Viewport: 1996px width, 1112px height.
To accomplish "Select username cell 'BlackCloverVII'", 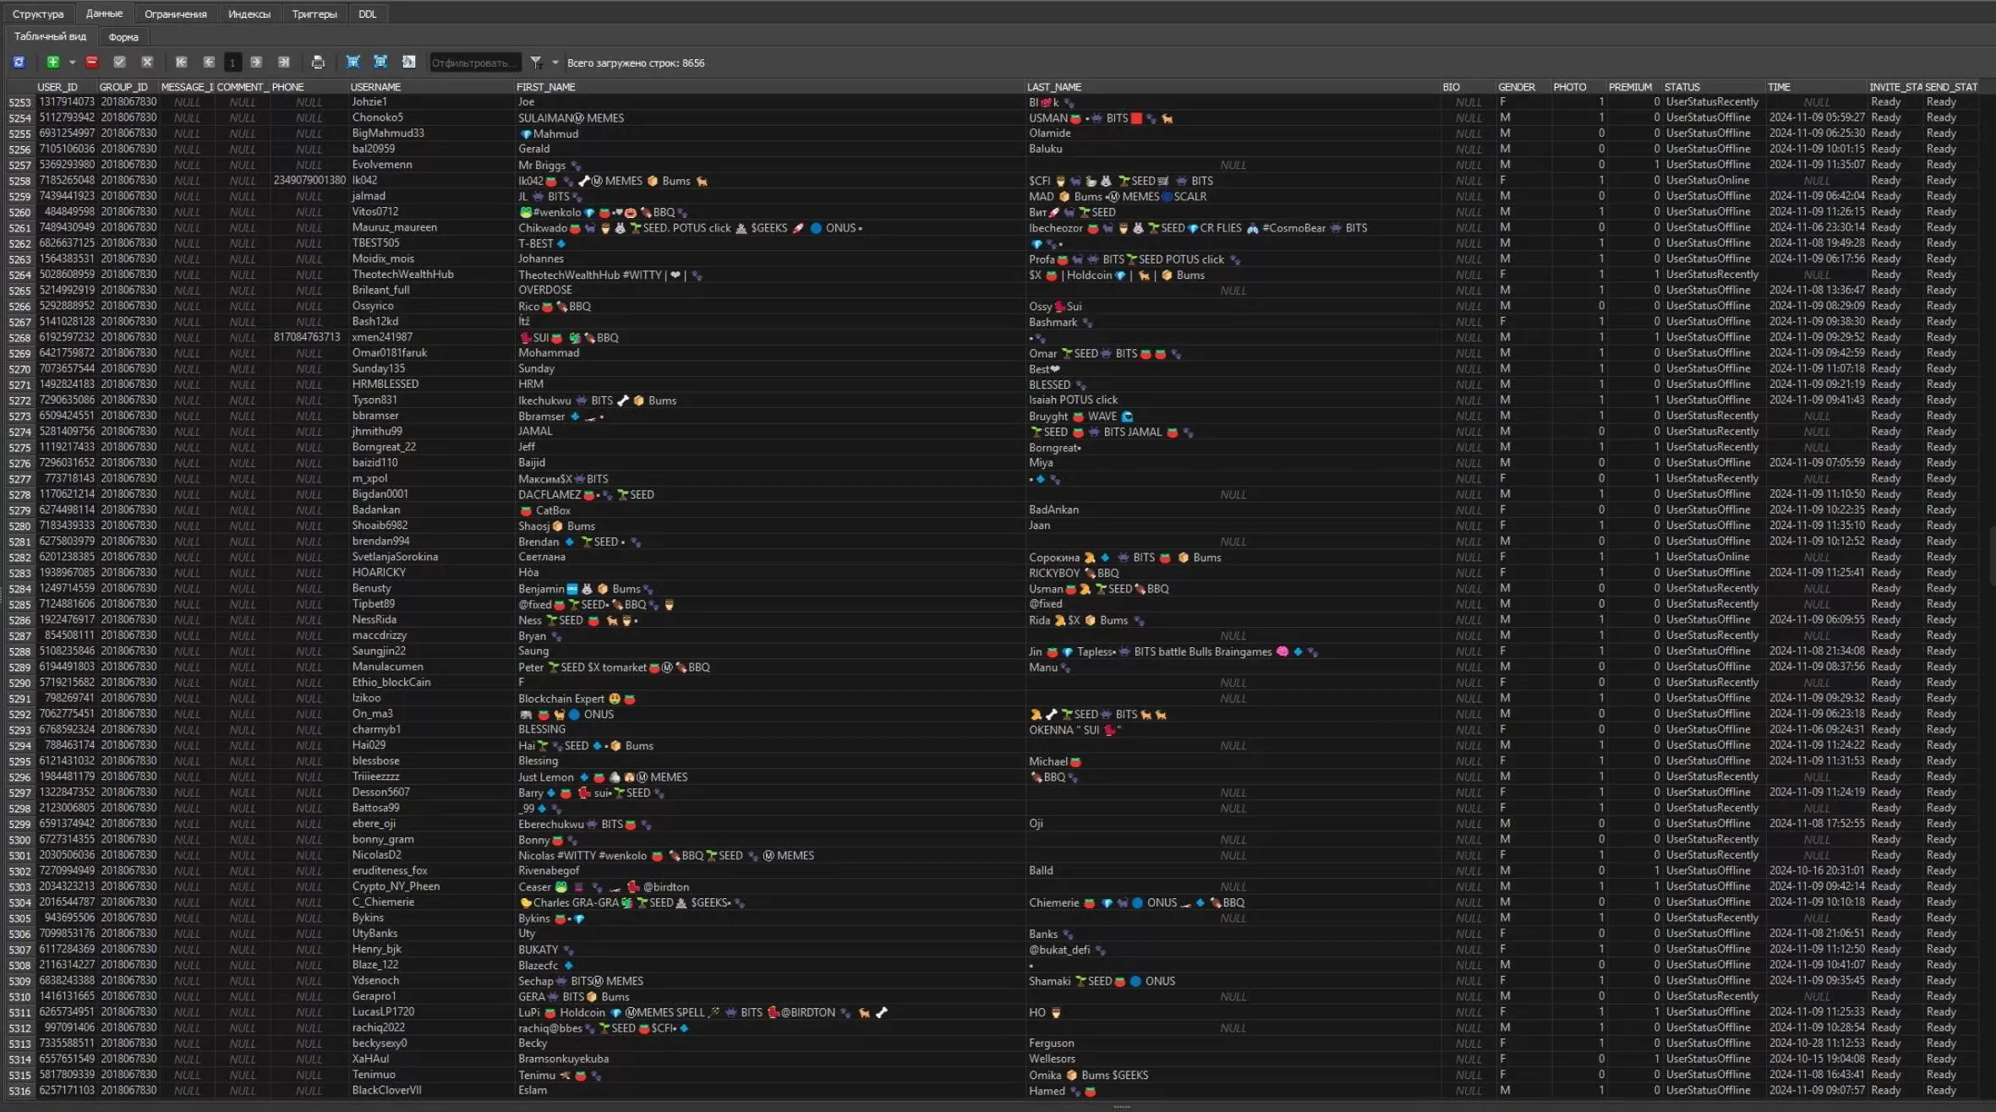I will (431, 1091).
